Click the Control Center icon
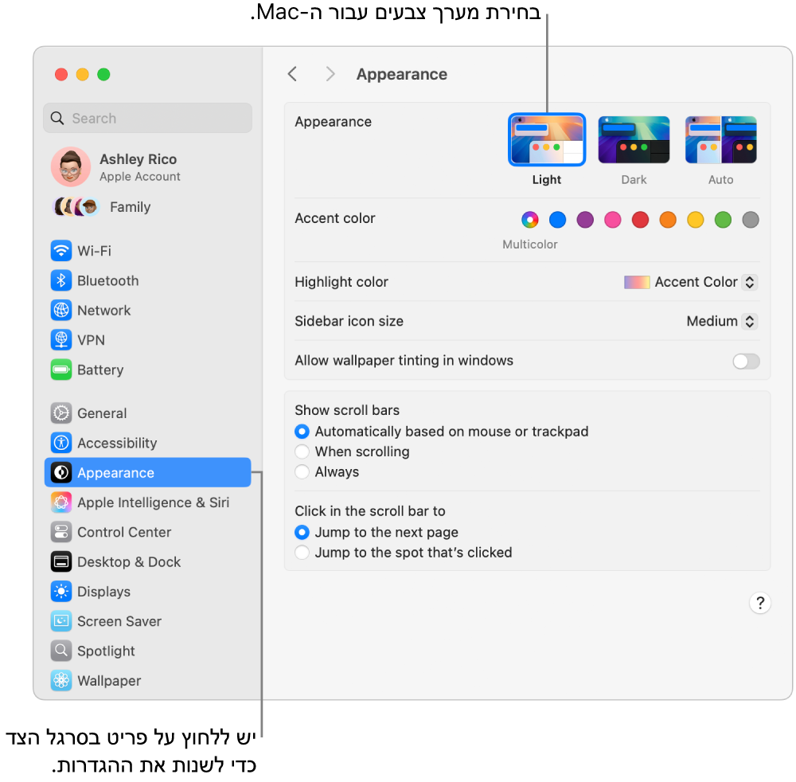This screenshot has height=782, width=796. coord(61,532)
